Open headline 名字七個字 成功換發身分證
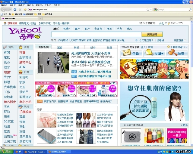This screenshot has width=193, height=154. [x=91, y=62]
